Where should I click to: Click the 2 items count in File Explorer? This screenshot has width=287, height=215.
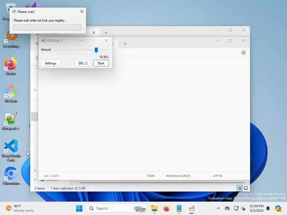(39, 188)
